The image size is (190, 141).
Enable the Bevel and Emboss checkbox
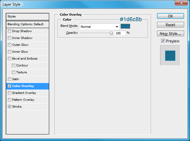pos(9,59)
